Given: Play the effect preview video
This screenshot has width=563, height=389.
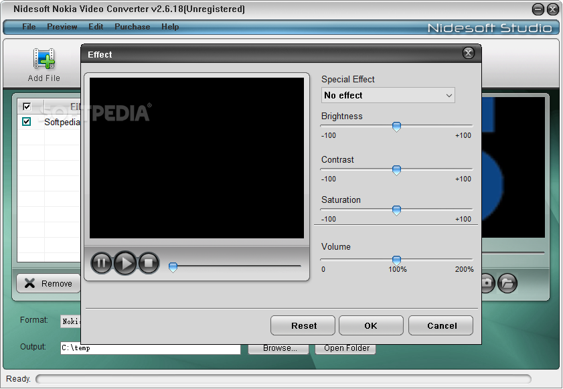Looking at the screenshot, I should point(125,263).
